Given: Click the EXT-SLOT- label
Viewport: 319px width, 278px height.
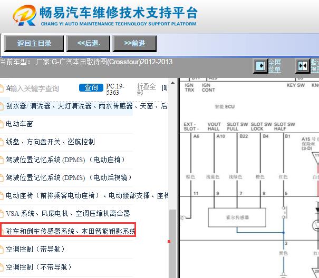Looking at the screenshot, I should (191, 126).
